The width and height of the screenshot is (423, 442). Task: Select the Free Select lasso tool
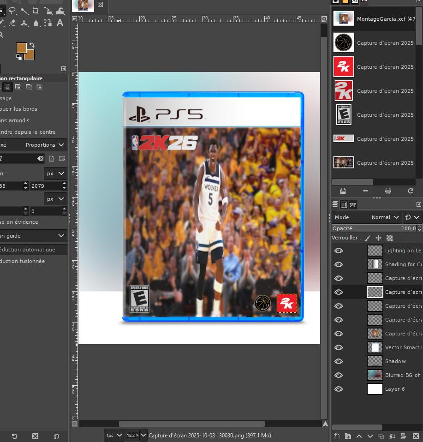point(12,11)
